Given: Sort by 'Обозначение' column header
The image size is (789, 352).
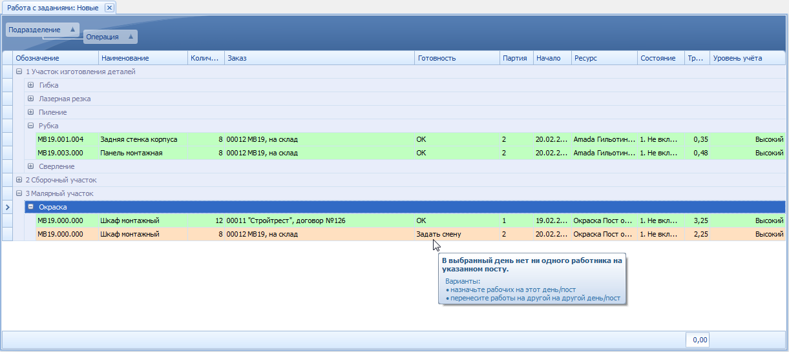Looking at the screenshot, I should click(56, 58).
